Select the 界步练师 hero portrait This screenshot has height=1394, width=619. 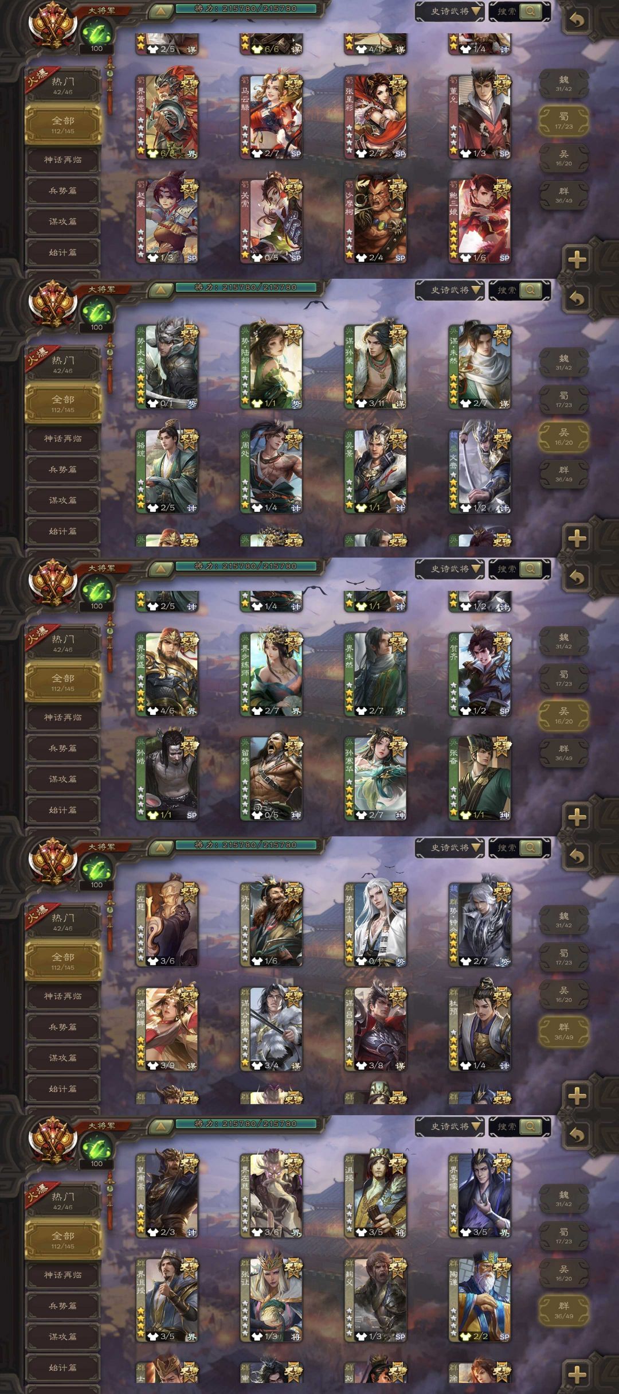click(272, 674)
